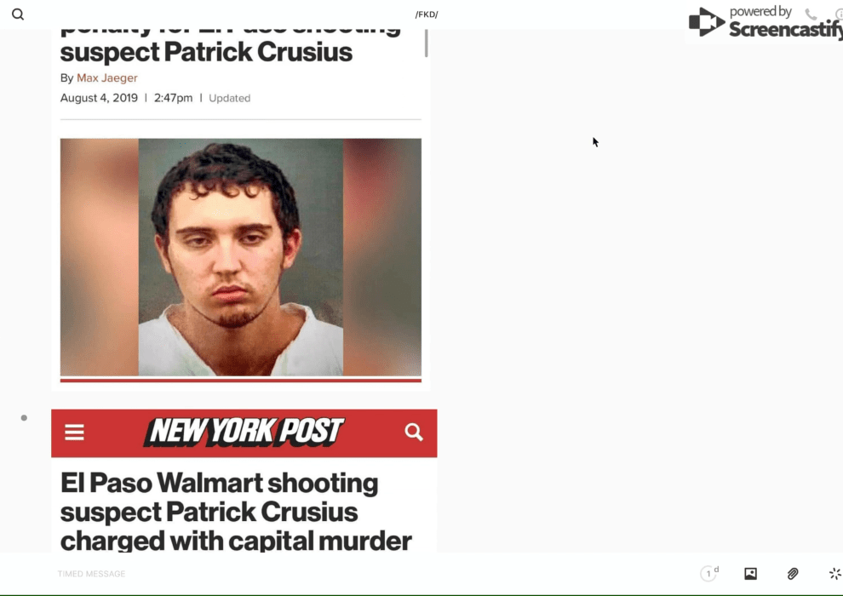Open the 1d message timer setting
The image size is (843, 596).
click(709, 573)
